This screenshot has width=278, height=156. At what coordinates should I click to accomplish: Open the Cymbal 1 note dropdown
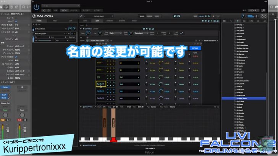tap(129, 84)
